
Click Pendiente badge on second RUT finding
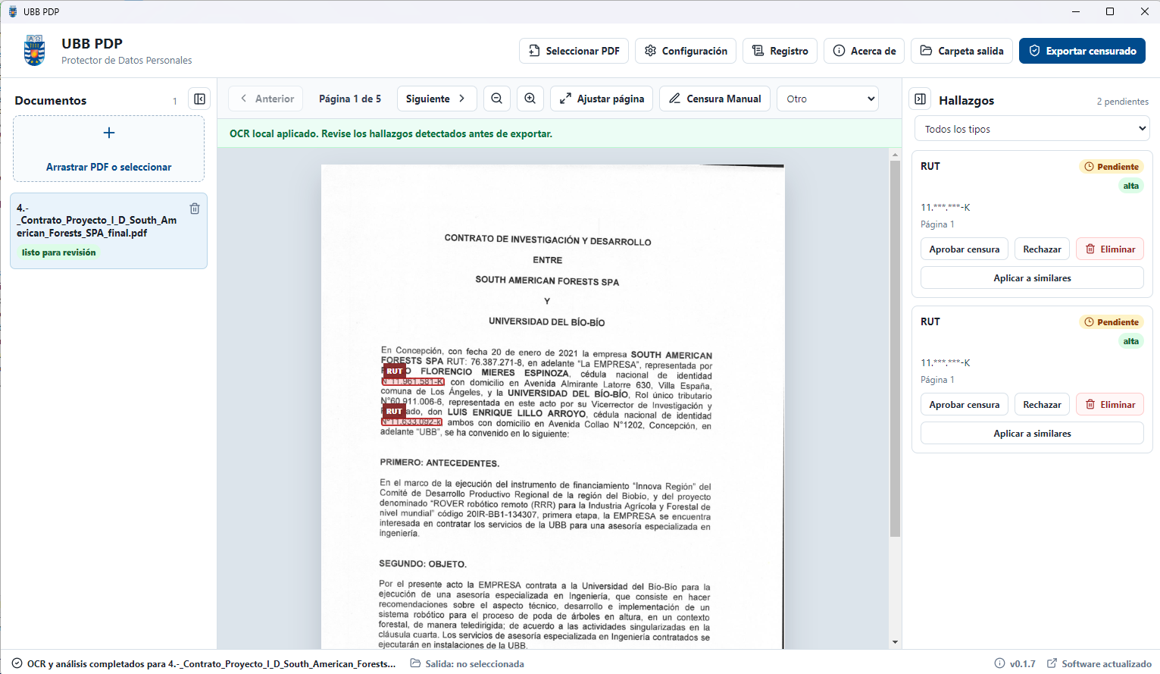click(1112, 322)
